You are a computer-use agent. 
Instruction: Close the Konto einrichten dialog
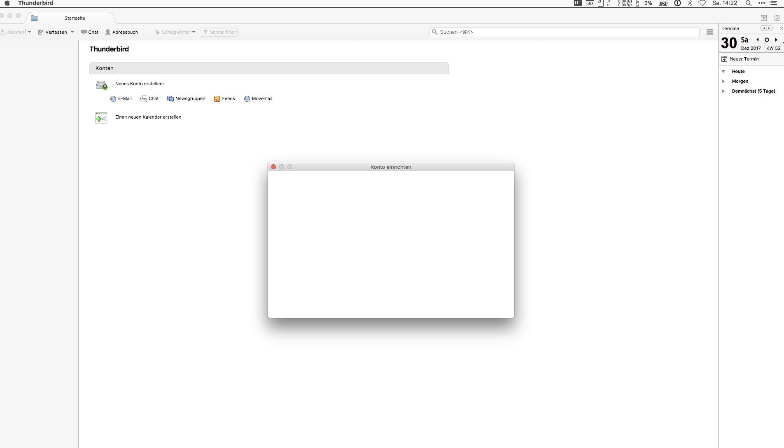(x=273, y=167)
